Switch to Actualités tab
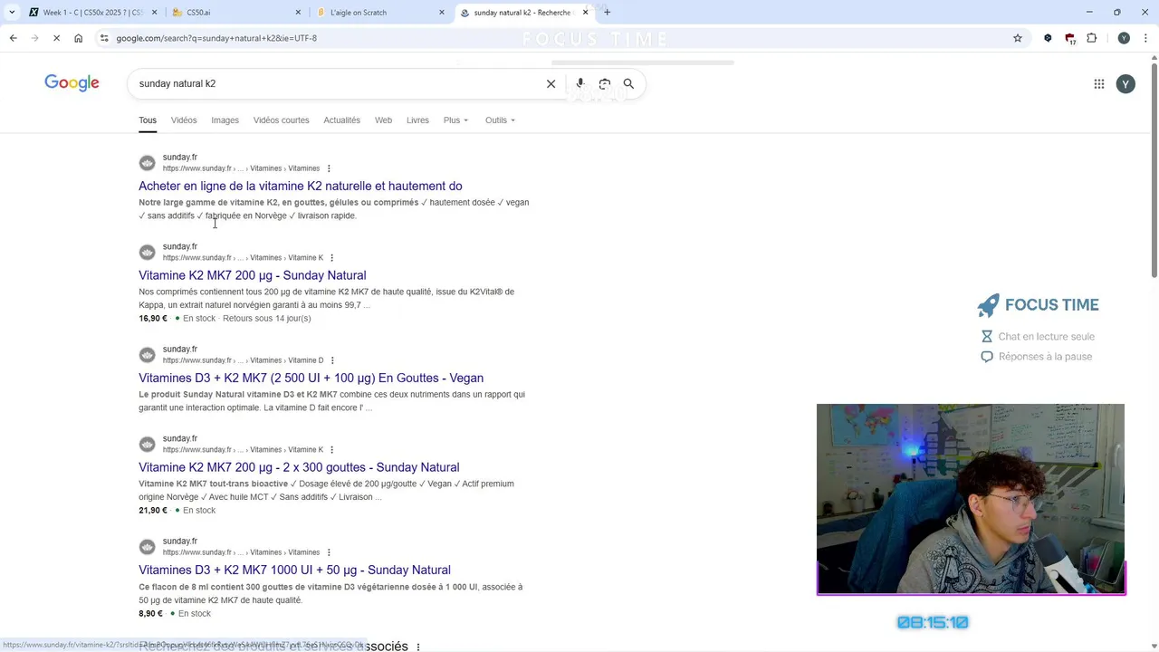This screenshot has height=652, width=1159. coord(342,120)
